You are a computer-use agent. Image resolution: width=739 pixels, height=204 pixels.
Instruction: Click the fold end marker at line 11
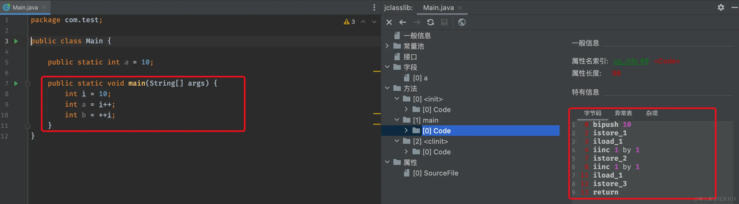coord(28,126)
